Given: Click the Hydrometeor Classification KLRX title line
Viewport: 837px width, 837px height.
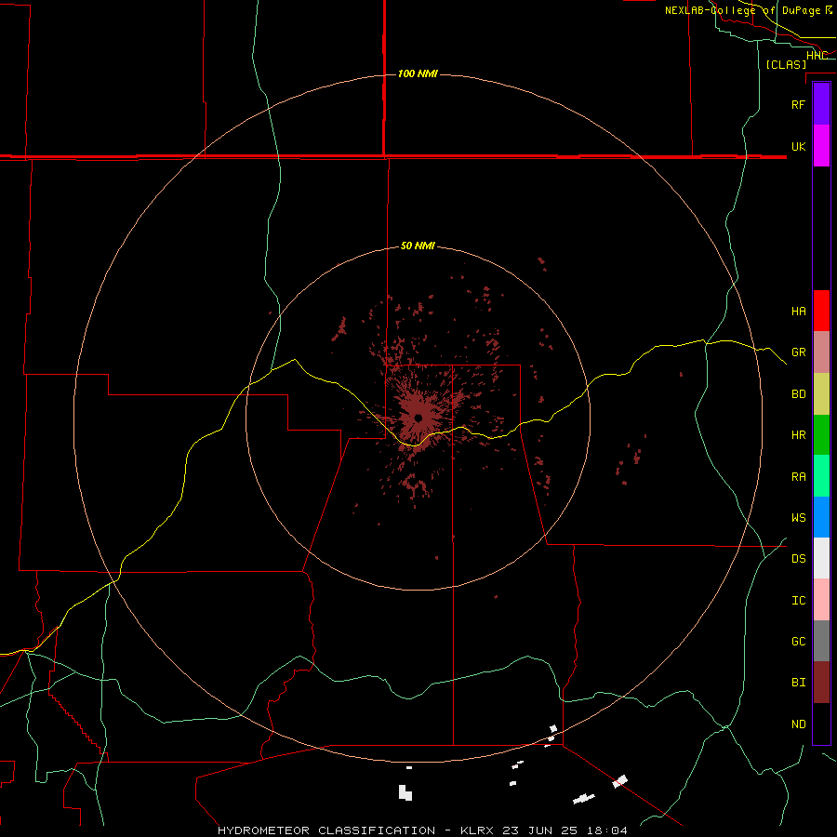Looking at the screenshot, I should coord(422,830).
